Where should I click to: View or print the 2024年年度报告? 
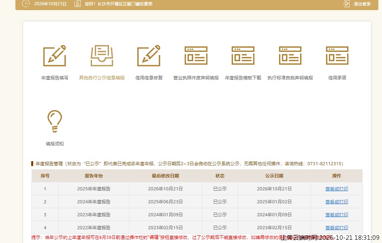pyautogui.click(x=337, y=202)
